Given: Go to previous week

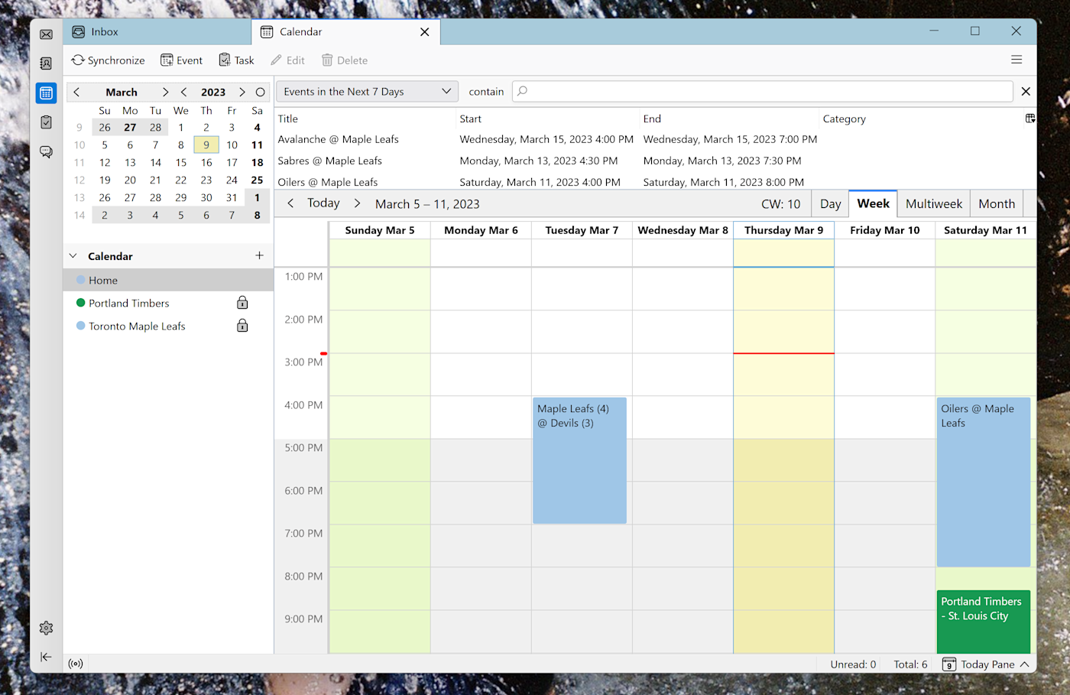Looking at the screenshot, I should point(290,203).
